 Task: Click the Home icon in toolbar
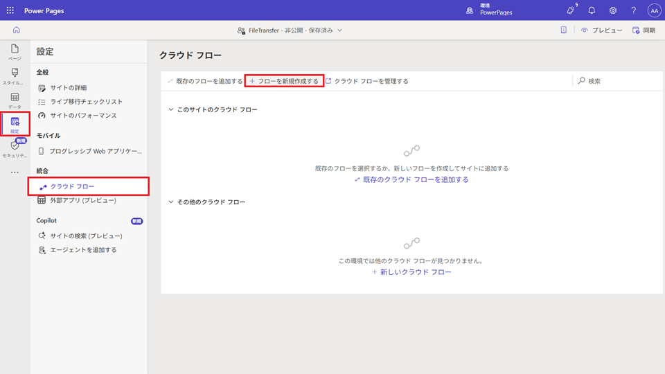[x=16, y=30]
